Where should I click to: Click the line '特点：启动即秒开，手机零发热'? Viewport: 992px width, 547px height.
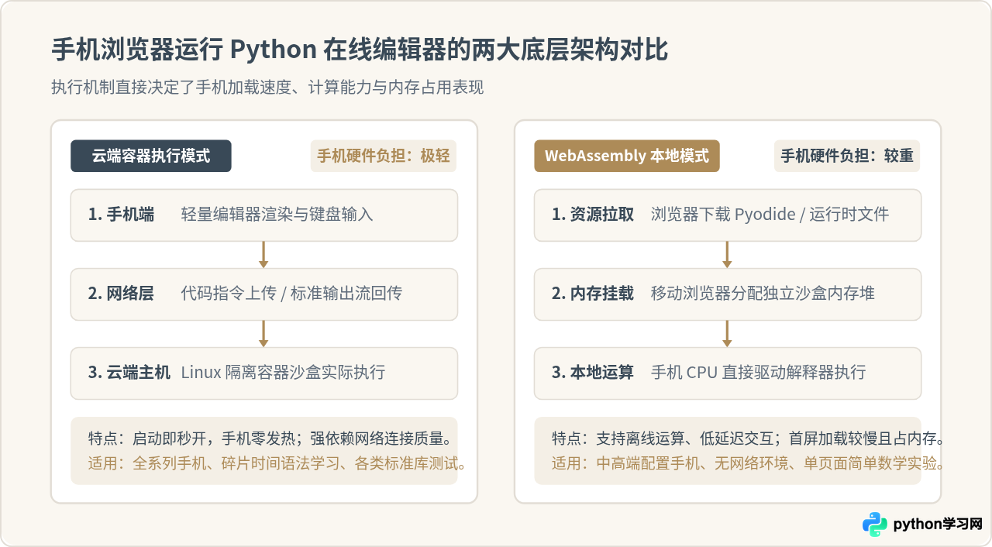[x=270, y=439]
